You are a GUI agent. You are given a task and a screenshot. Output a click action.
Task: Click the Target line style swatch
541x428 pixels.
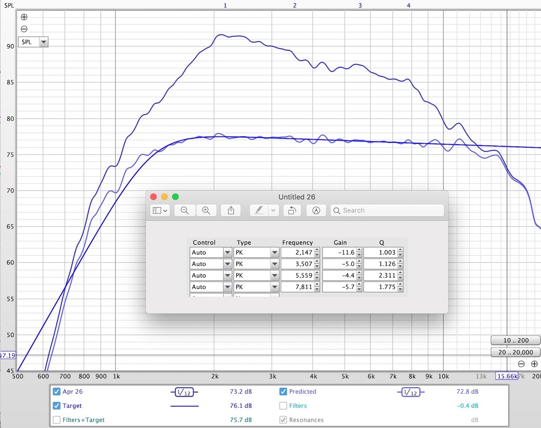[184, 406]
